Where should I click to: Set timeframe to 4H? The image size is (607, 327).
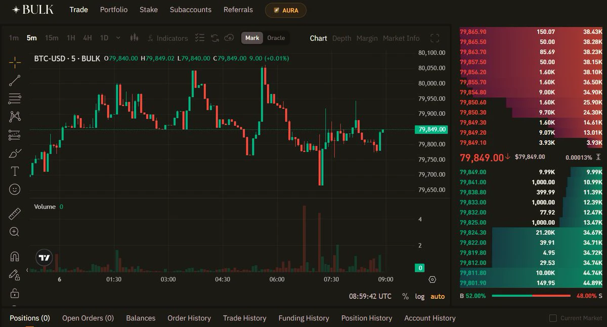(x=88, y=38)
